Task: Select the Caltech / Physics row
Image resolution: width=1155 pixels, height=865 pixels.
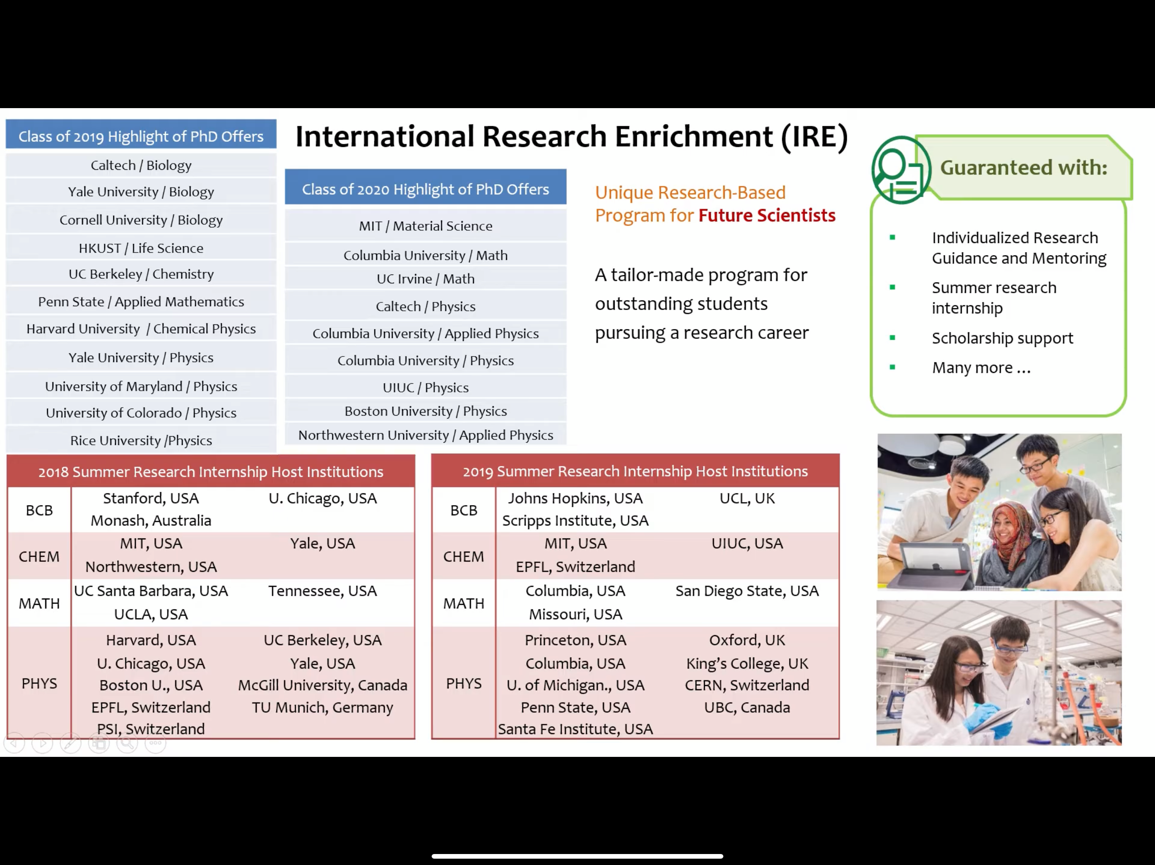Action: pos(426,306)
